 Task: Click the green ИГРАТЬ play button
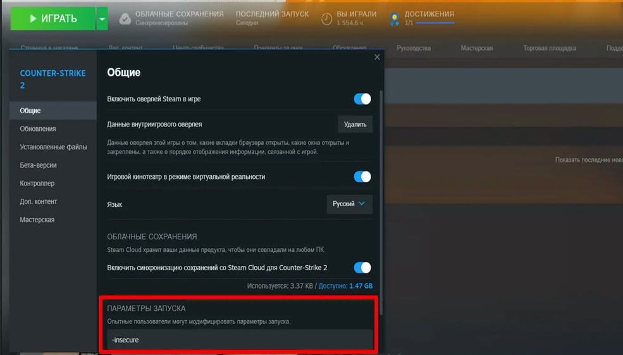coord(53,19)
